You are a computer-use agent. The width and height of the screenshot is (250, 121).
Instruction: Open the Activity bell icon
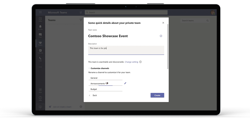(40, 28)
